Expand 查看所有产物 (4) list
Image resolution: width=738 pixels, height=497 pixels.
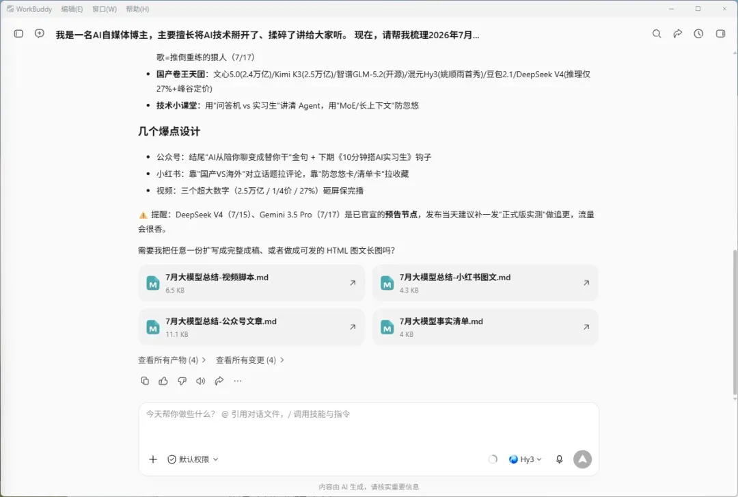click(x=172, y=360)
